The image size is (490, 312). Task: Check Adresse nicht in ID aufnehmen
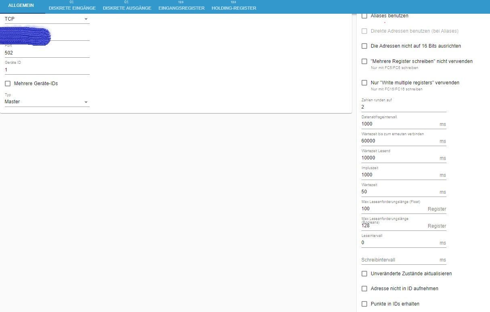click(x=364, y=289)
